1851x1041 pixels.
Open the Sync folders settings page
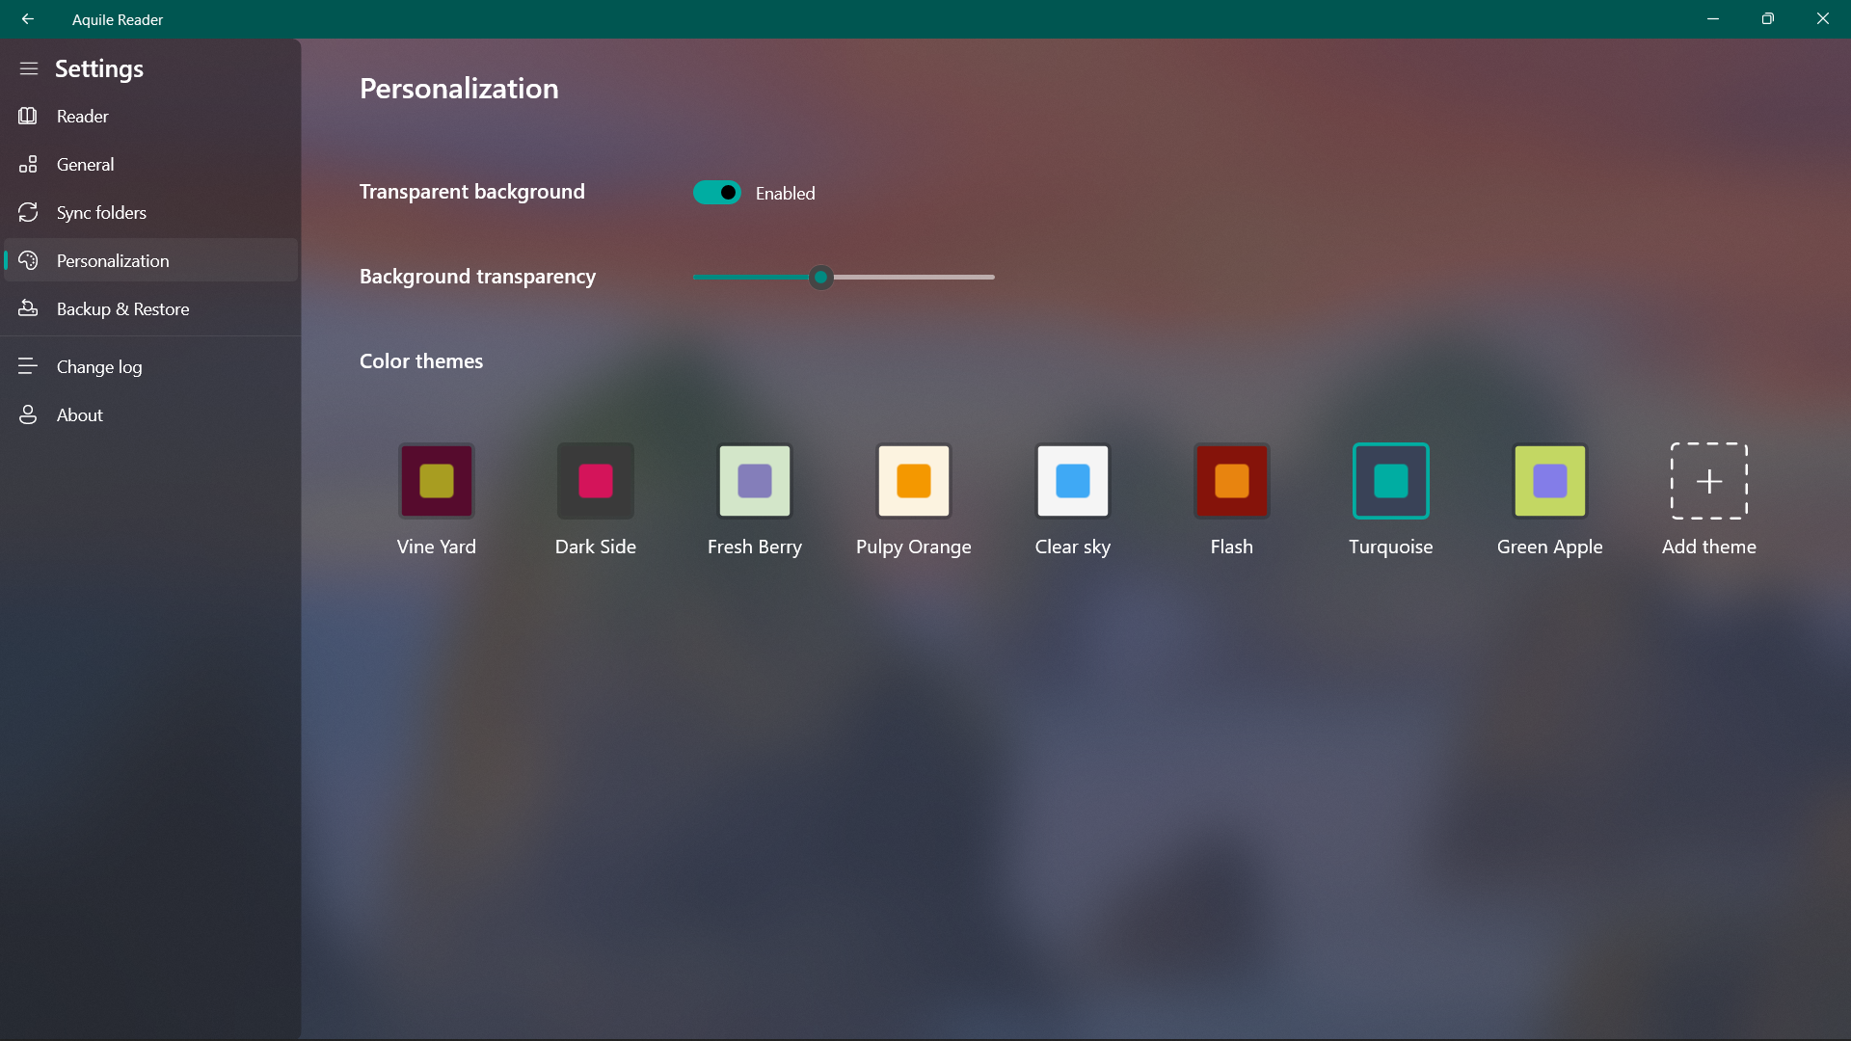pyautogui.click(x=101, y=212)
